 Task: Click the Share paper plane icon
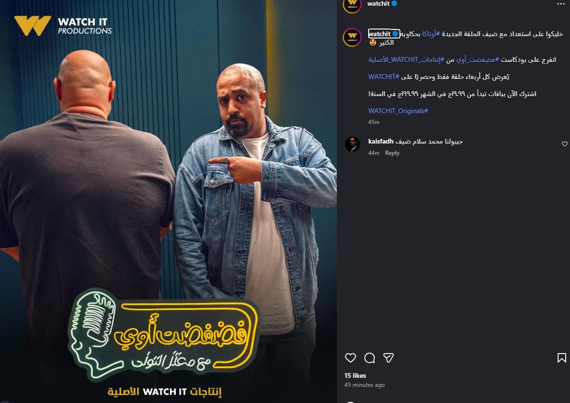coord(389,358)
